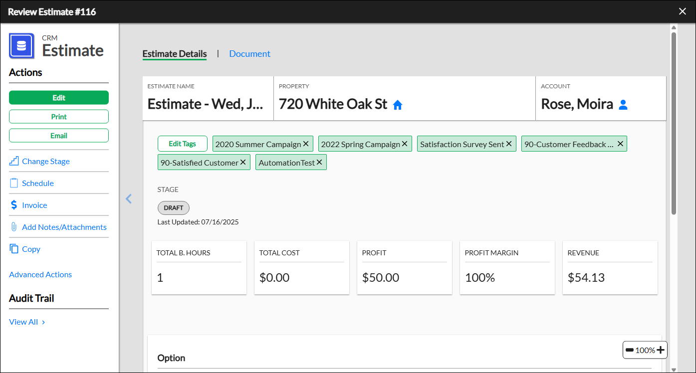Remove the 90-Customer Feedback tag

pos(620,144)
